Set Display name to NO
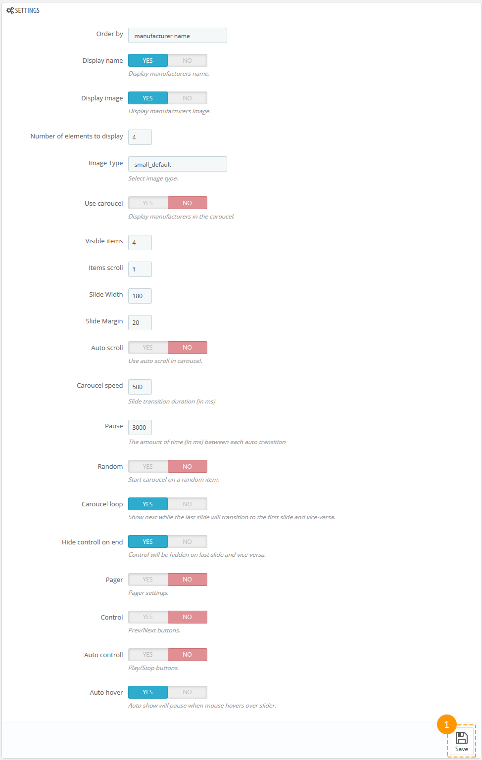Image resolution: width=482 pixels, height=760 pixels. point(187,60)
